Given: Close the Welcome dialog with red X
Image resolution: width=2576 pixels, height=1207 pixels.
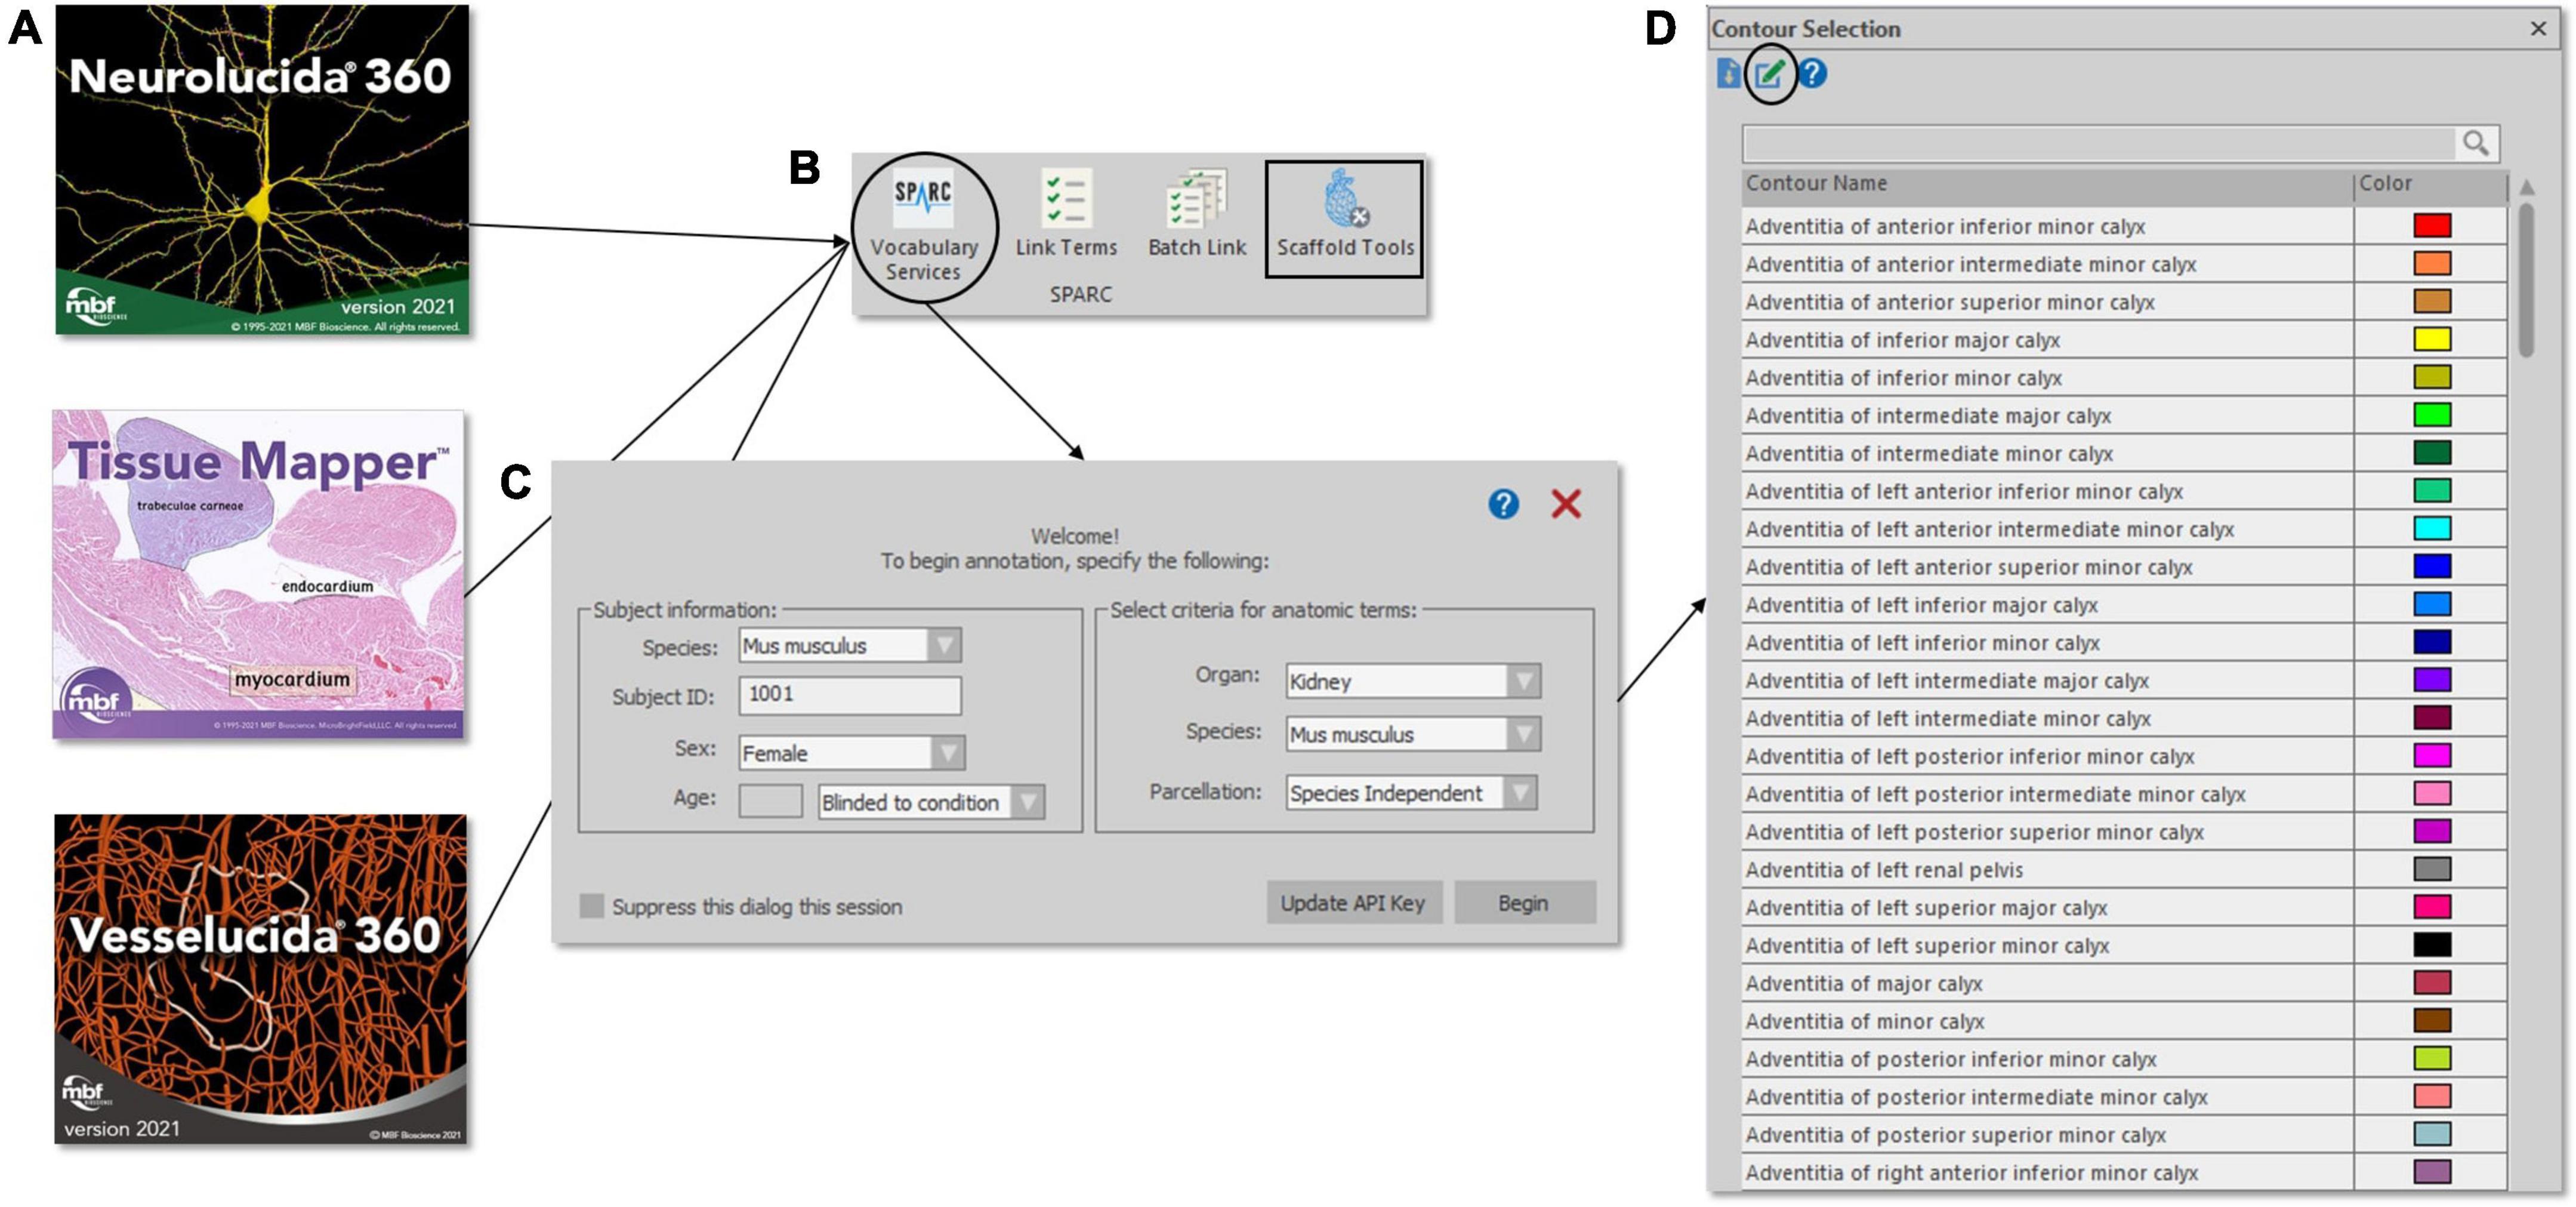Looking at the screenshot, I should (1566, 503).
